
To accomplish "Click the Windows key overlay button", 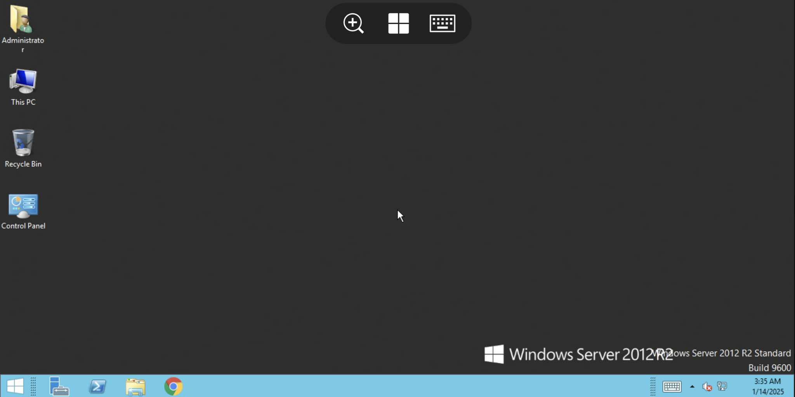I will pos(398,23).
